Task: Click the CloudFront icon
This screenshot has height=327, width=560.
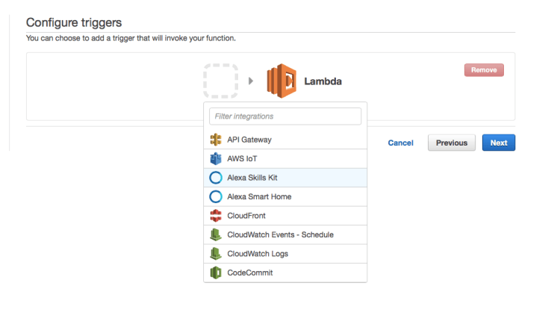Action: click(216, 216)
